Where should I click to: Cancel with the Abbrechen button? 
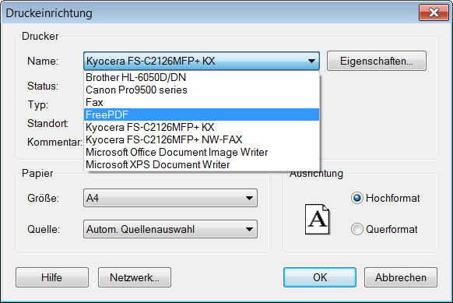point(401,277)
